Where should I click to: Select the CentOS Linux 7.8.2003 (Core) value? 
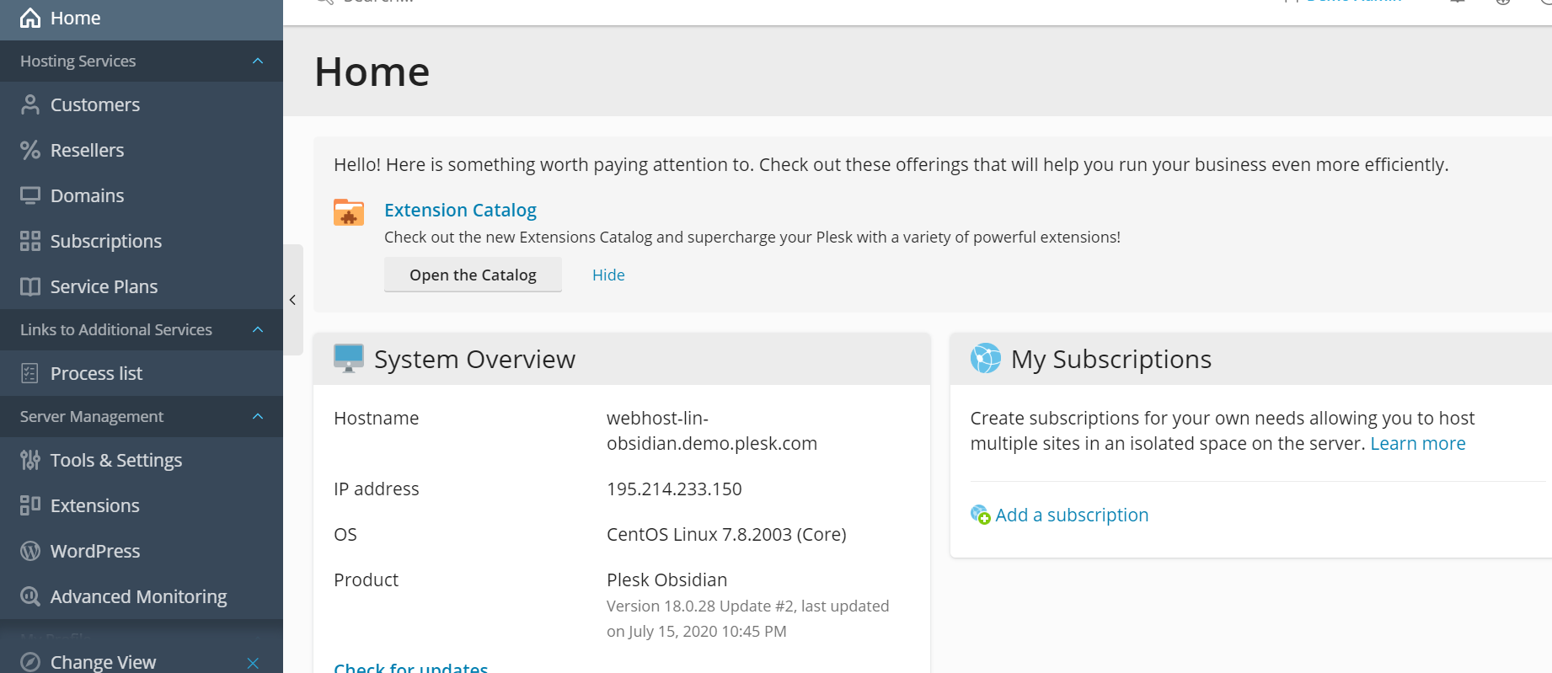(726, 534)
